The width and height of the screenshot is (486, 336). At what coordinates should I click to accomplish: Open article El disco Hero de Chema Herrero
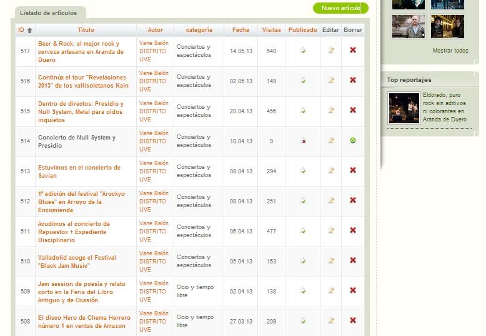(84, 322)
